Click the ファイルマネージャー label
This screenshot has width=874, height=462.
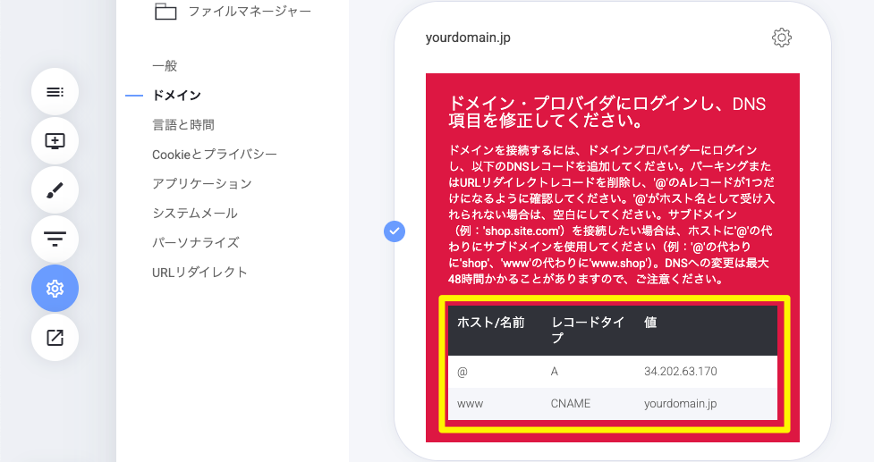point(250,12)
